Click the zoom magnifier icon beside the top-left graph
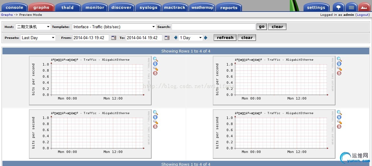This screenshot has width=372, height=166. 155,59
